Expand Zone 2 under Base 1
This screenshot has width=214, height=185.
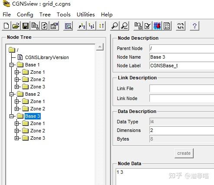(x=17, y=79)
